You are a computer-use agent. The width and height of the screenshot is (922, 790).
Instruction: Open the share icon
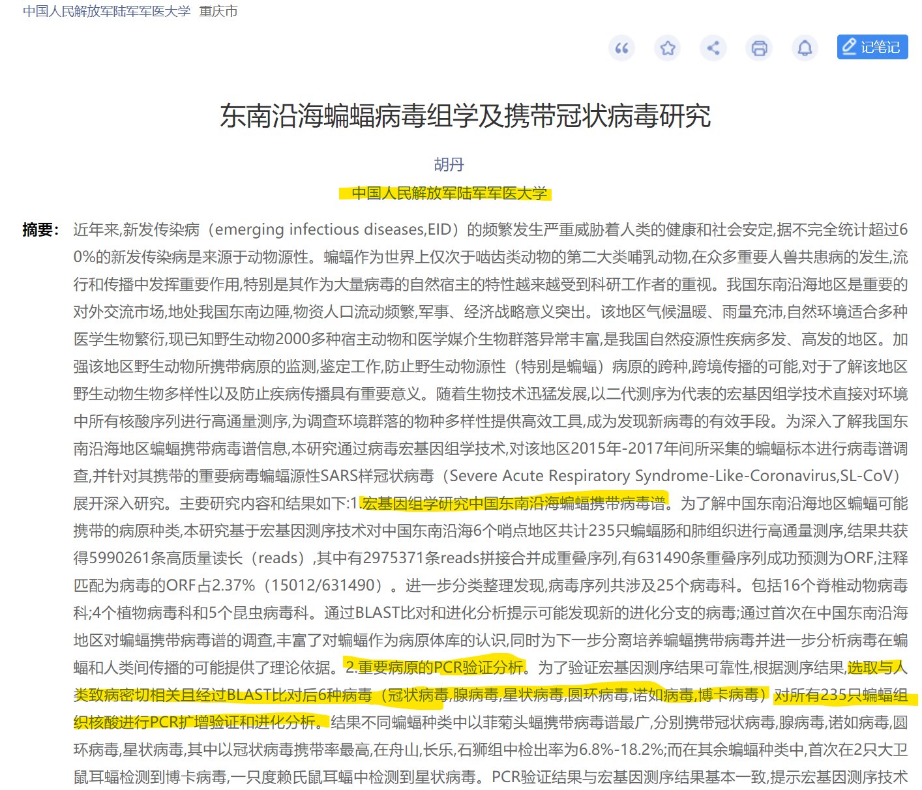[x=713, y=48]
